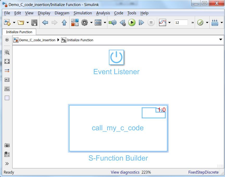Screen dimensions: 225x177
Task: Open the View diagnostics link
Action: point(125,172)
